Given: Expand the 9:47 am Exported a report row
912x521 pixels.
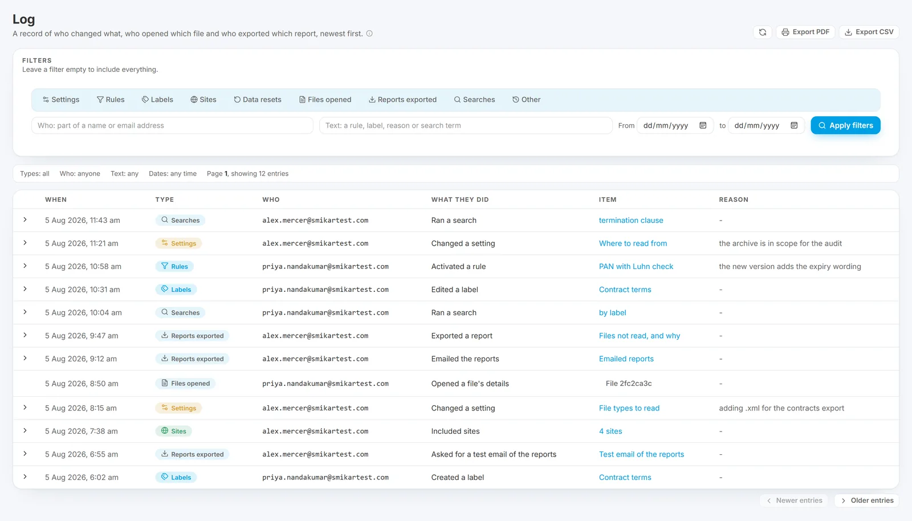Looking at the screenshot, I should coord(25,335).
